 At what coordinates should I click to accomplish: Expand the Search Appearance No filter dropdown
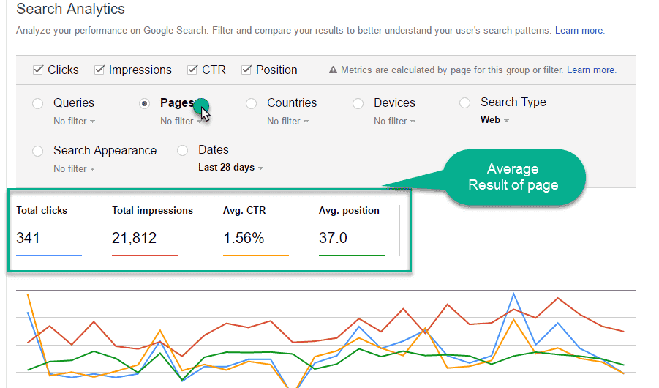tap(74, 169)
